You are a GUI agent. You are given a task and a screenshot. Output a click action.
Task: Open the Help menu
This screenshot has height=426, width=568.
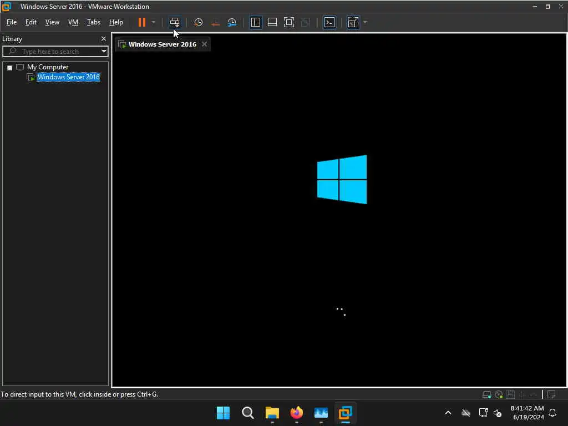pyautogui.click(x=116, y=22)
